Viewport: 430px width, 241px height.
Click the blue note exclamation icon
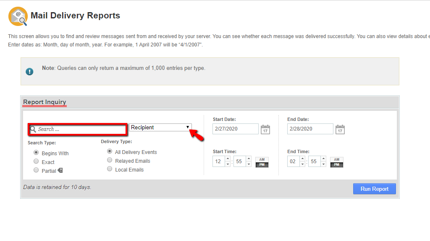pos(29,72)
